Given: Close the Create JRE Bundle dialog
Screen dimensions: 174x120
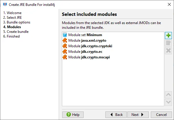Looking at the screenshot, I should [x=169, y=4].
